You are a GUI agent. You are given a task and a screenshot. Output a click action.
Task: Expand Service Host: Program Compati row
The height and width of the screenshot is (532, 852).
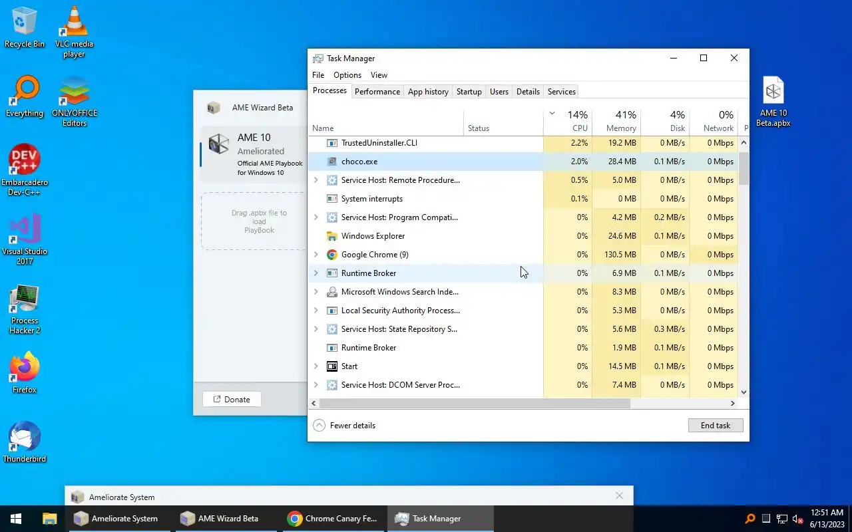pos(316,217)
